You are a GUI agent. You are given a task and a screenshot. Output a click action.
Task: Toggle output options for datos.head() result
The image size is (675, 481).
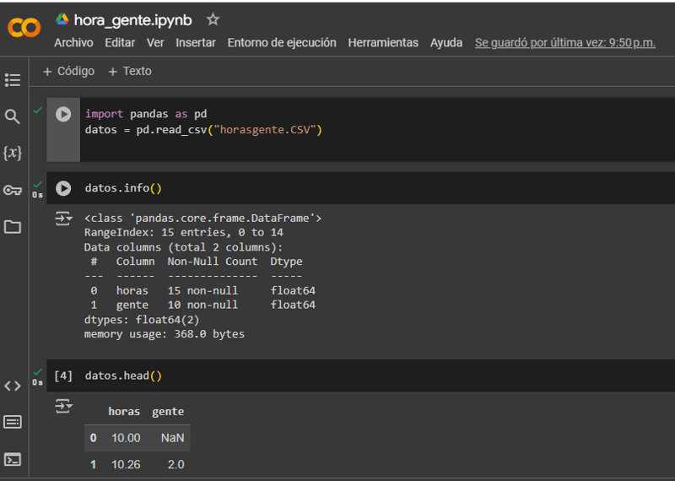64,407
